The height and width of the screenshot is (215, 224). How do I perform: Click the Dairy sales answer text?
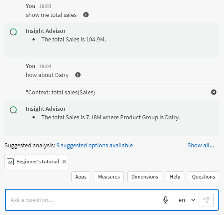coord(110,118)
